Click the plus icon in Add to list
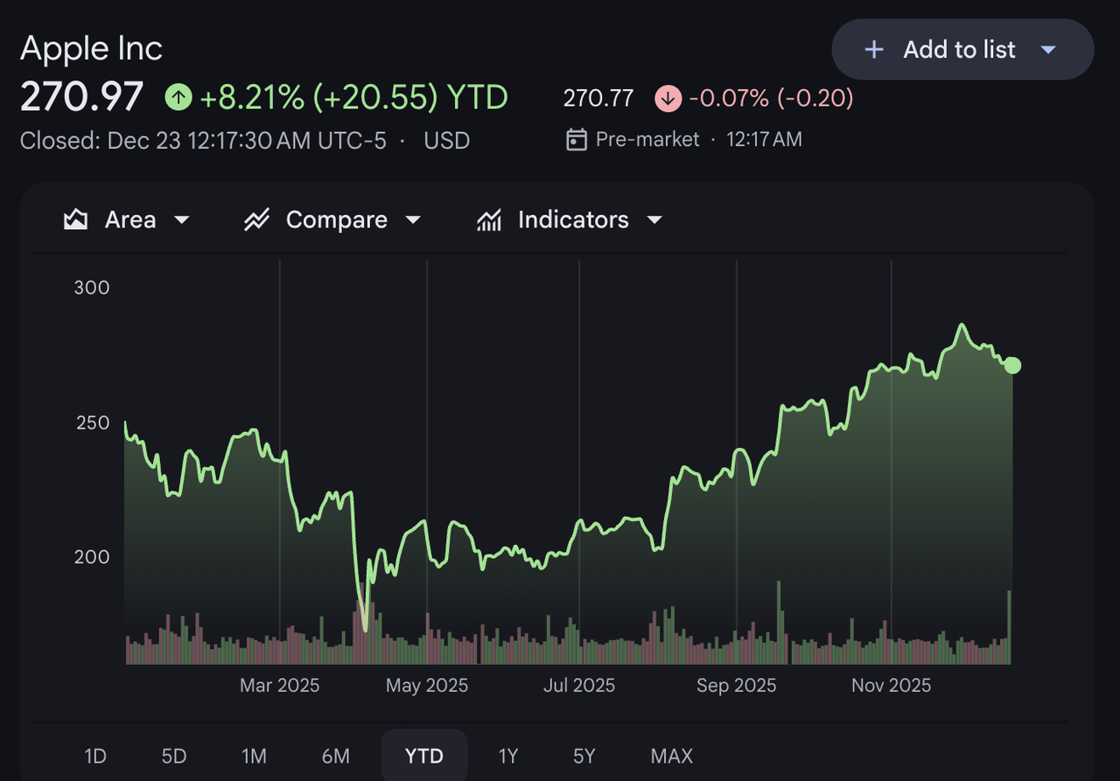This screenshot has height=781, width=1120. pos(873,50)
